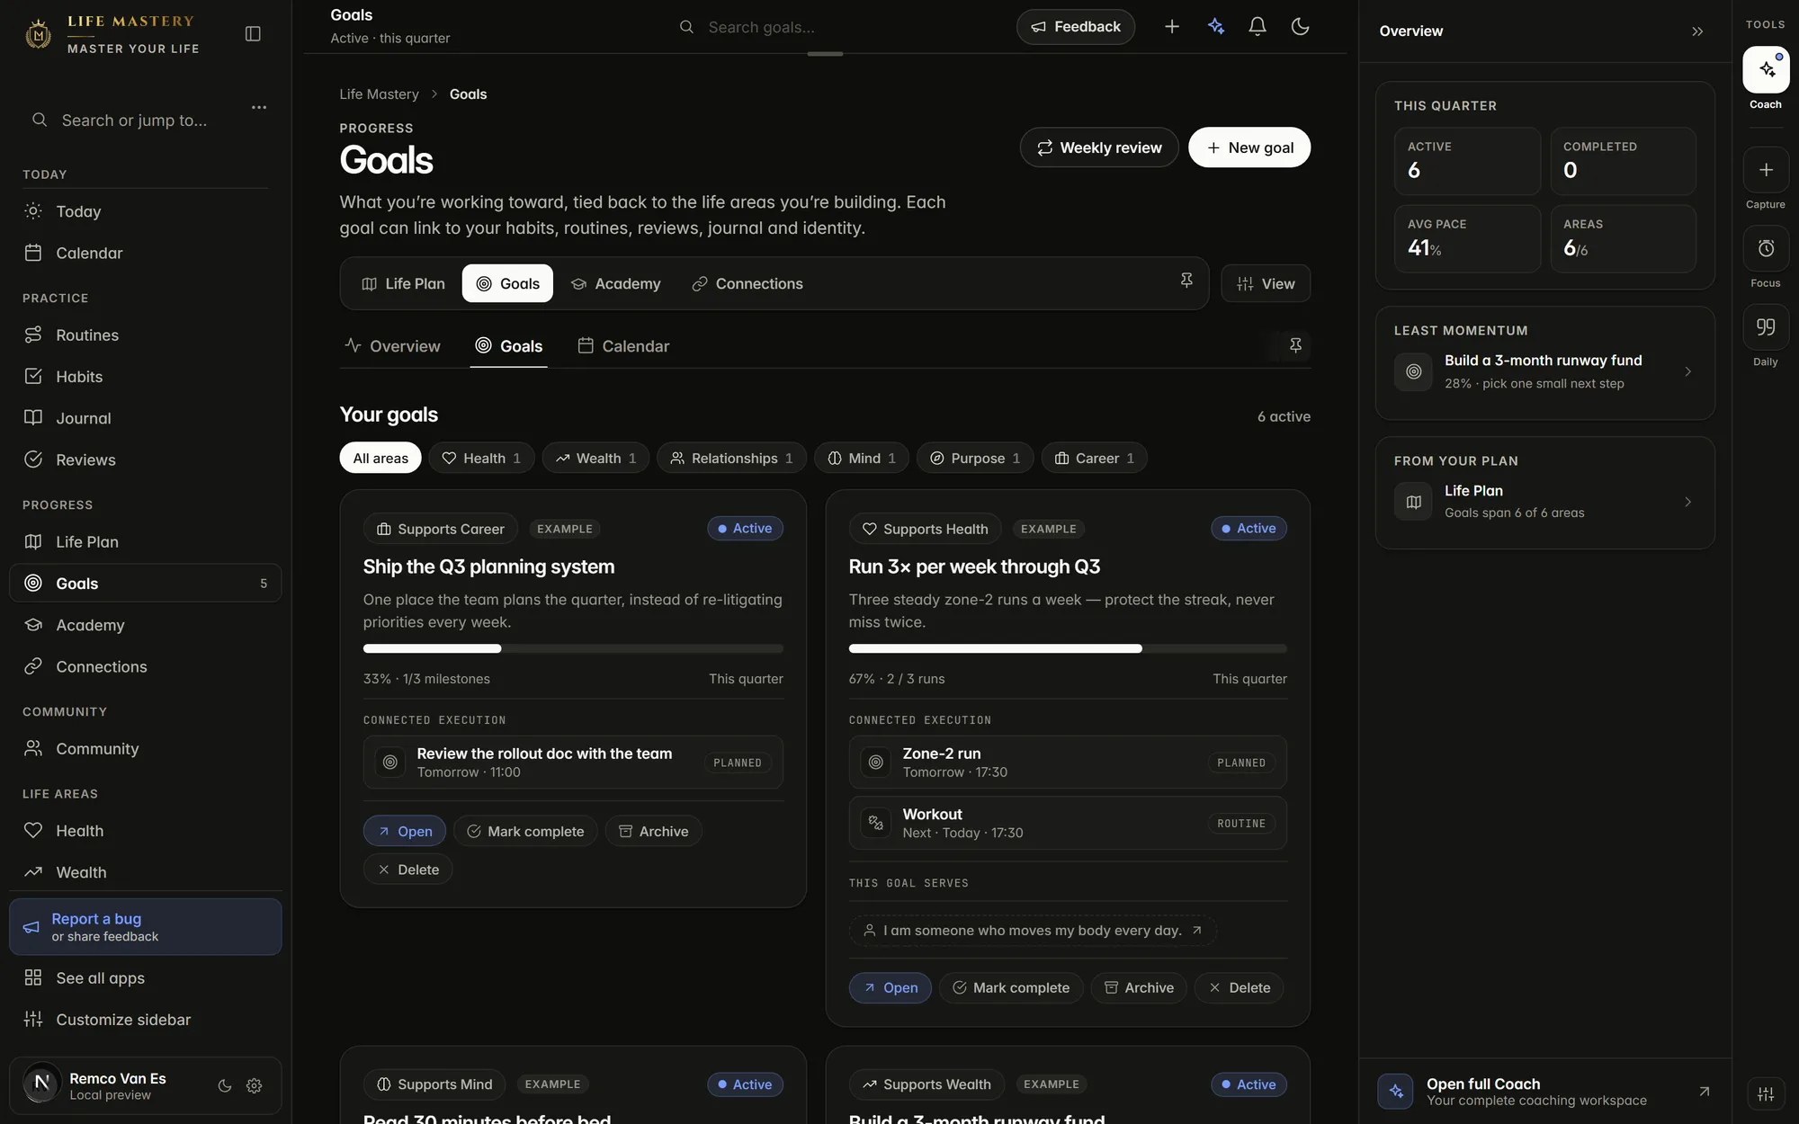Open the Daily quote tool
The height and width of the screenshot is (1124, 1799).
click(1766, 326)
